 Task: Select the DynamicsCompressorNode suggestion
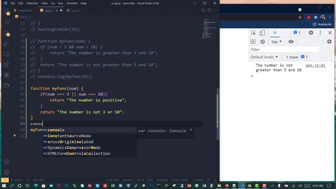tap(89, 148)
